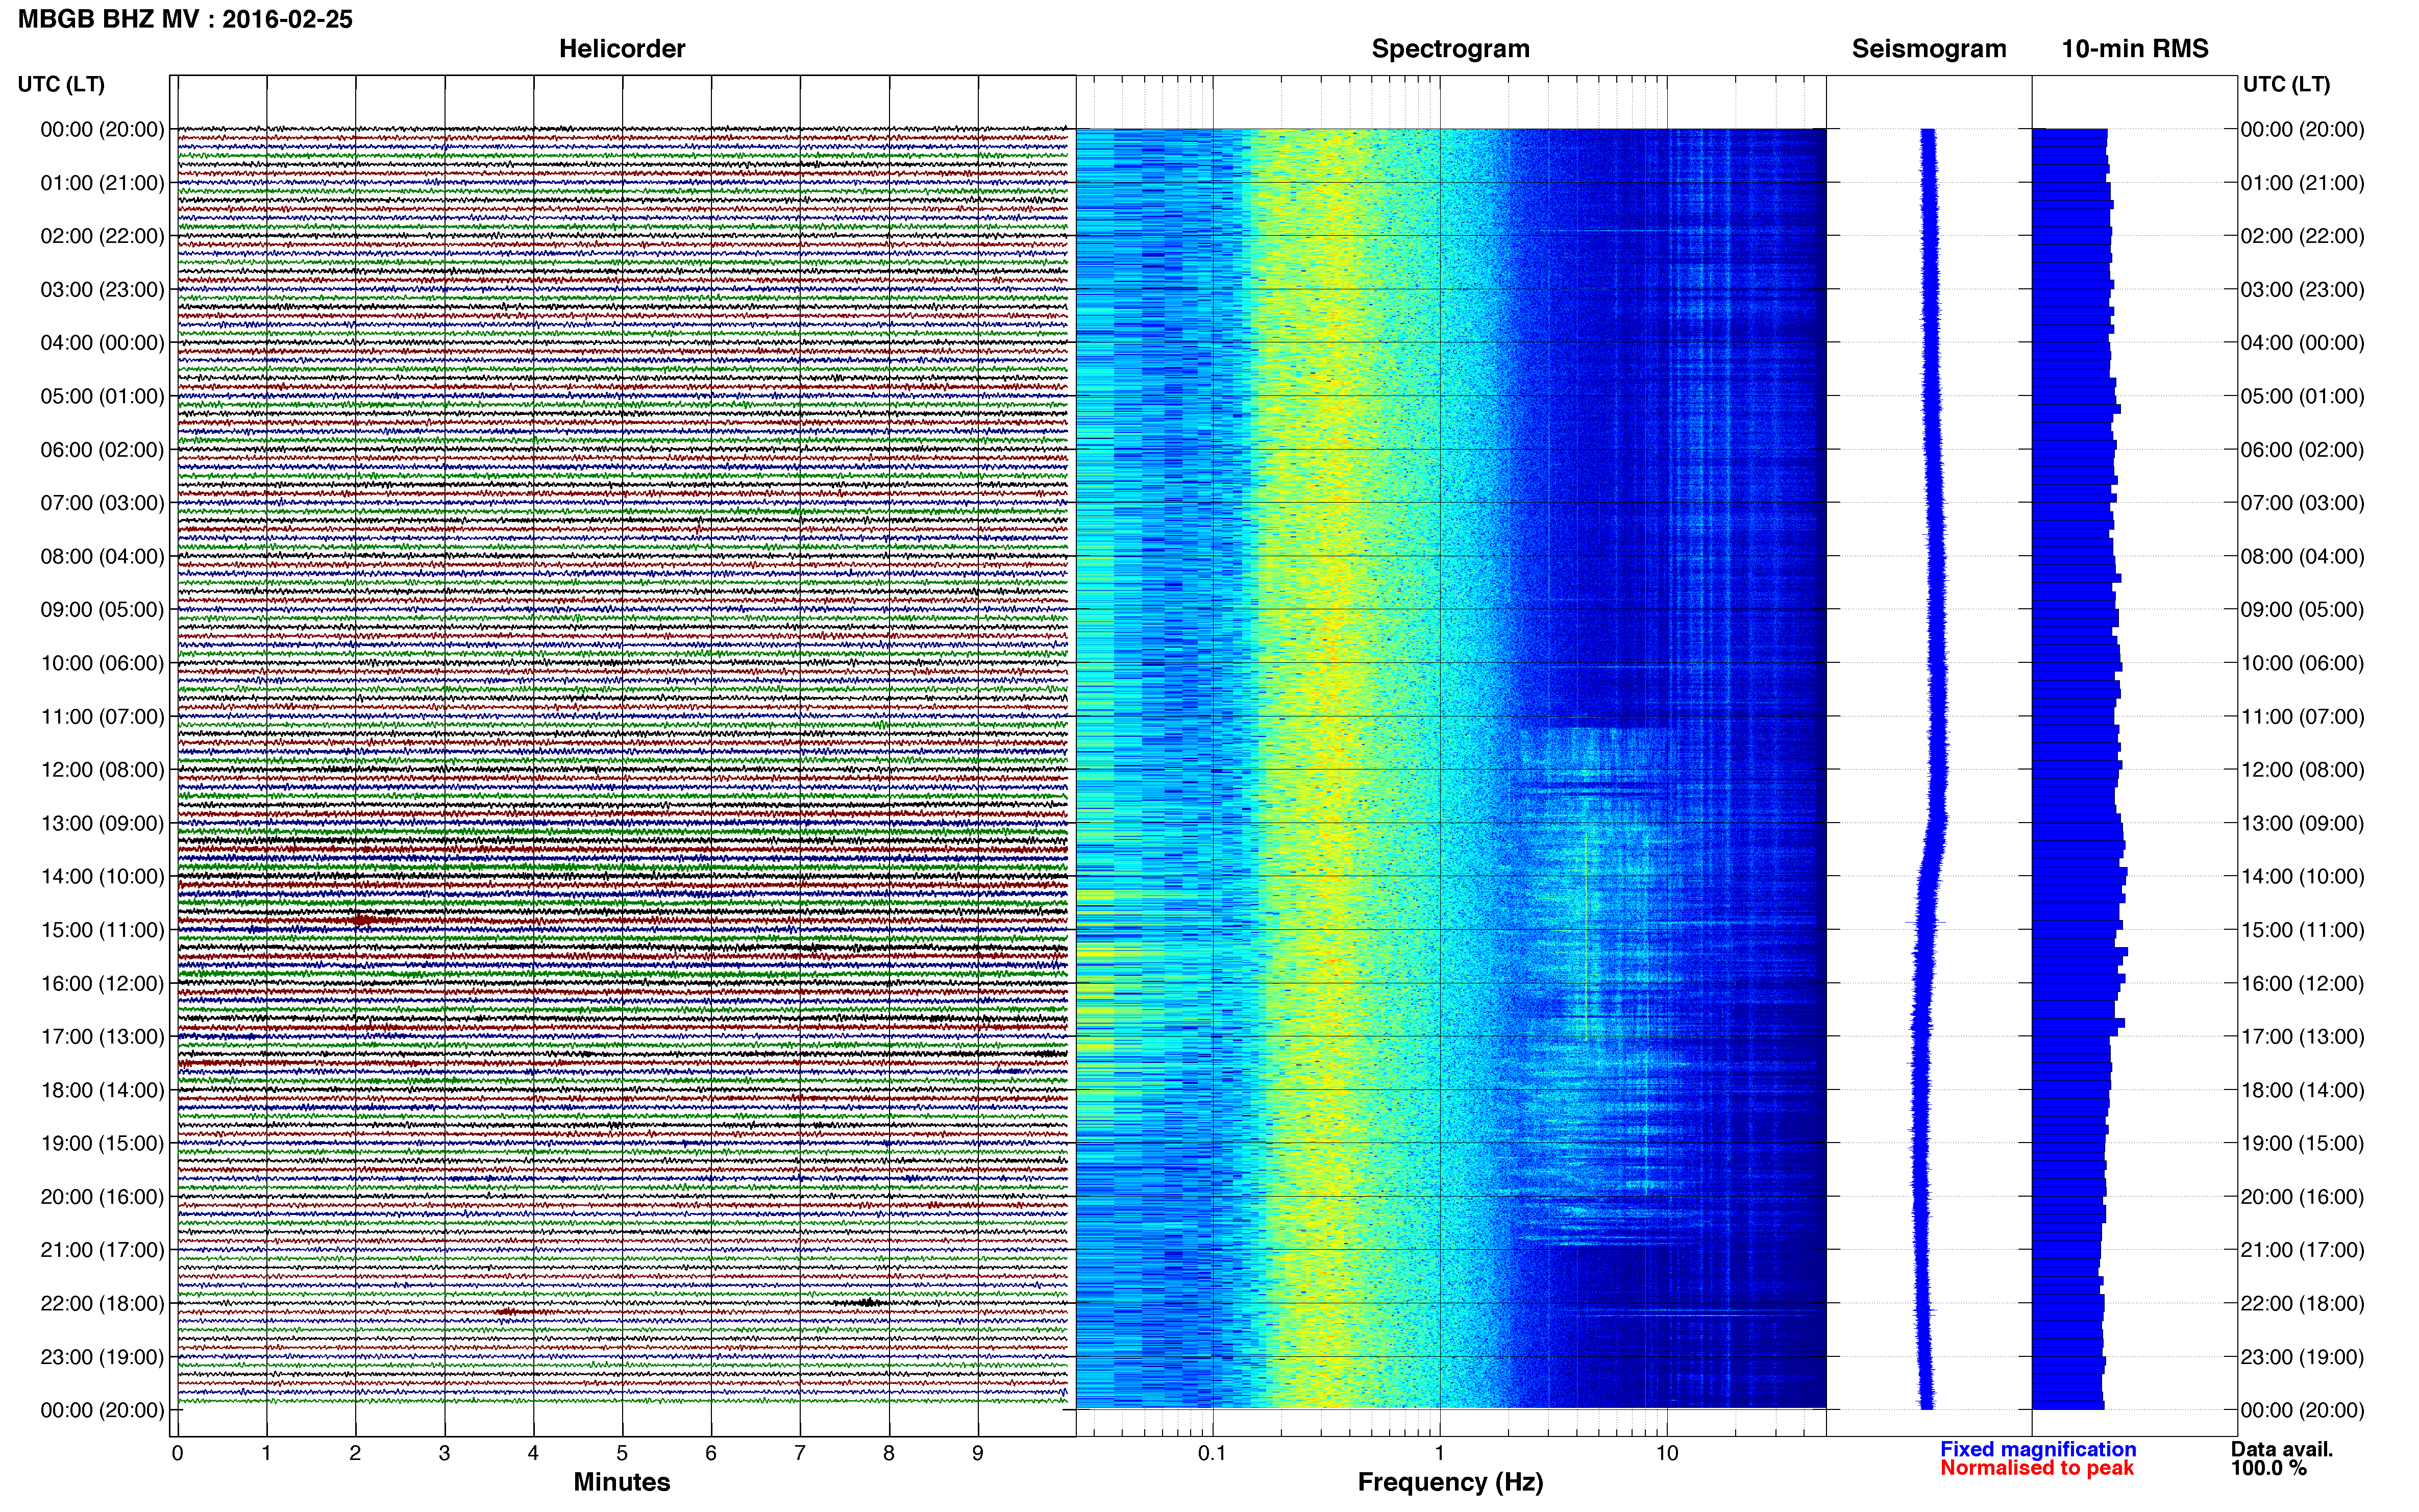Click the '7' tick on the Minutes axis
This screenshot has width=2419, height=1512.
[800, 1454]
